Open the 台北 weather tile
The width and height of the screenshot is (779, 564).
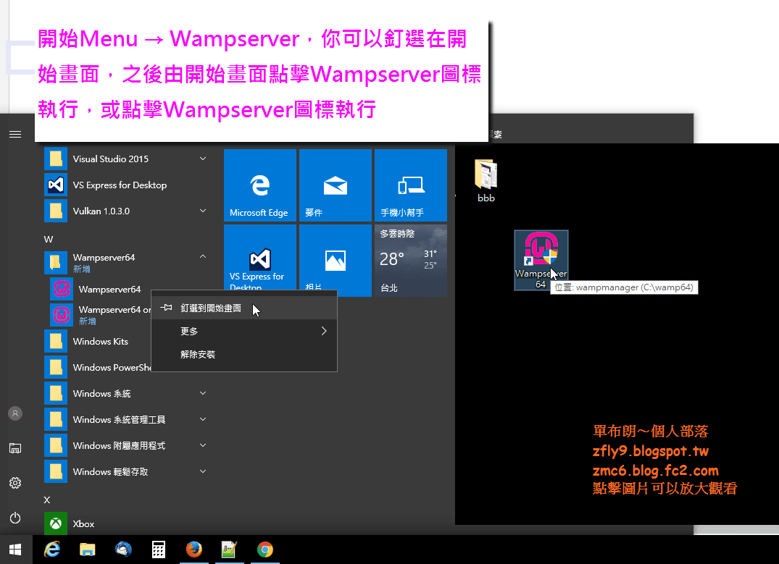[411, 261]
